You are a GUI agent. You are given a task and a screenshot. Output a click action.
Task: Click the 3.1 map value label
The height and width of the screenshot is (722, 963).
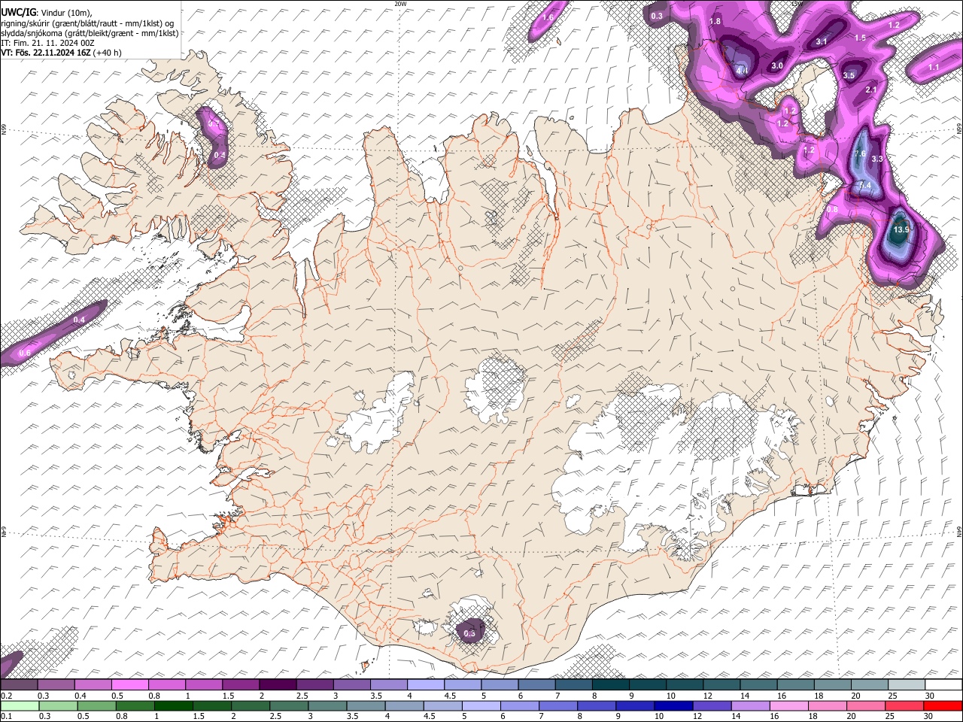click(822, 41)
